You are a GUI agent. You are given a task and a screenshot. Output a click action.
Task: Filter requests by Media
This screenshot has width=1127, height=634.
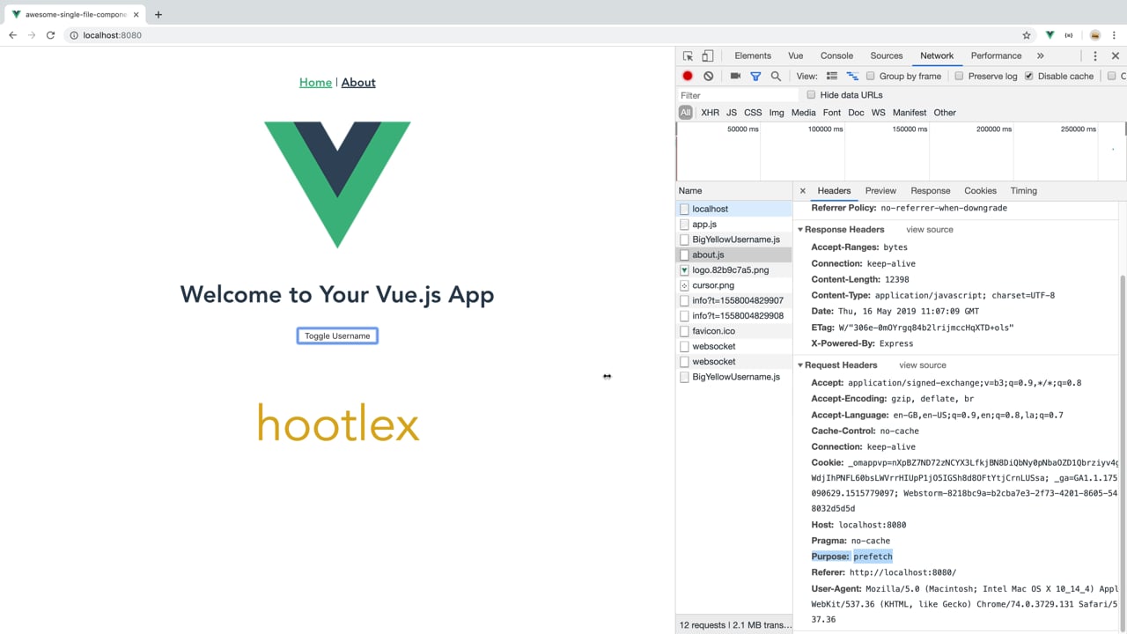coord(803,113)
